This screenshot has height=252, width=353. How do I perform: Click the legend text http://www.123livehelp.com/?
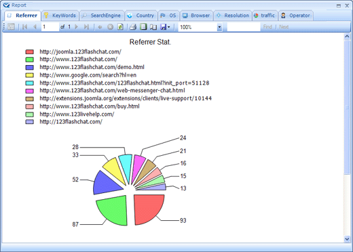point(77,114)
